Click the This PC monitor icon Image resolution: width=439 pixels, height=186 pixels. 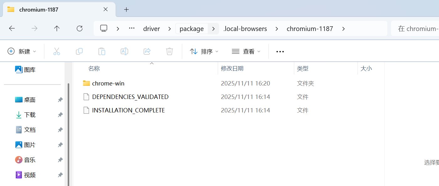[x=104, y=28]
